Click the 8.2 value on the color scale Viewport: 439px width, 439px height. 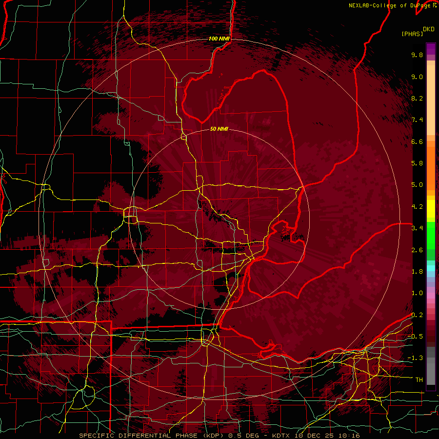pos(417,98)
